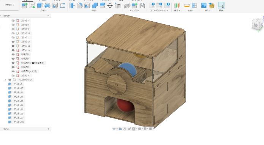Click the Fit zoom window icon
This screenshot has width=264, height=145.
click(x=134, y=129)
